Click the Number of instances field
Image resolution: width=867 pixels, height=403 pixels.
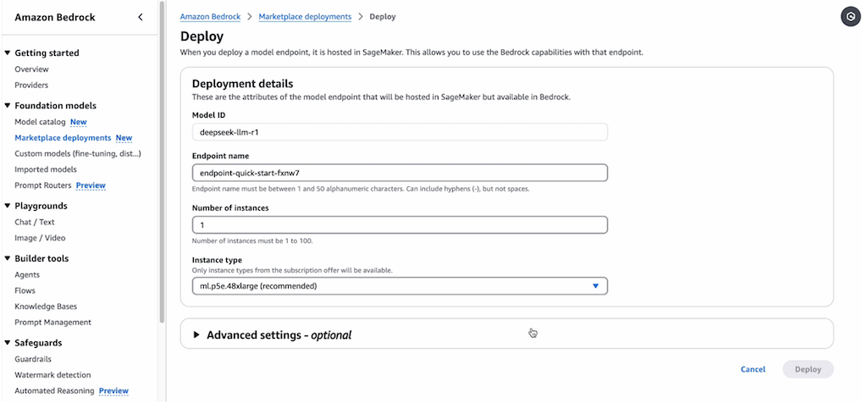[400, 225]
